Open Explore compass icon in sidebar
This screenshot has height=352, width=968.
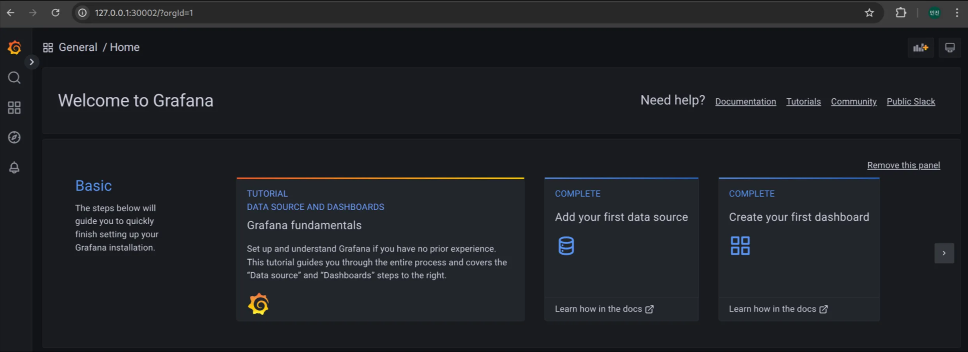coord(15,138)
